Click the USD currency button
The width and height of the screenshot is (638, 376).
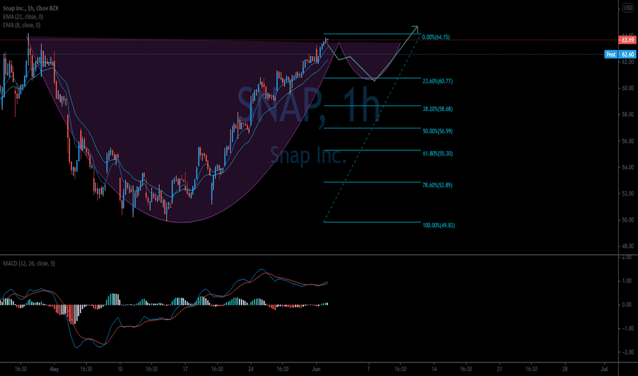[x=628, y=8]
